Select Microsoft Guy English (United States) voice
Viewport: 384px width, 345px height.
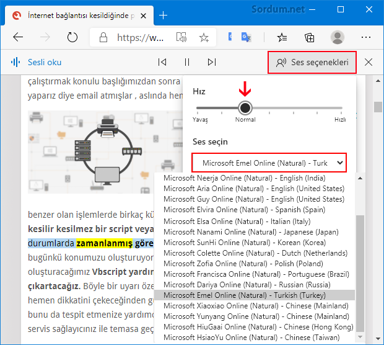point(254,199)
